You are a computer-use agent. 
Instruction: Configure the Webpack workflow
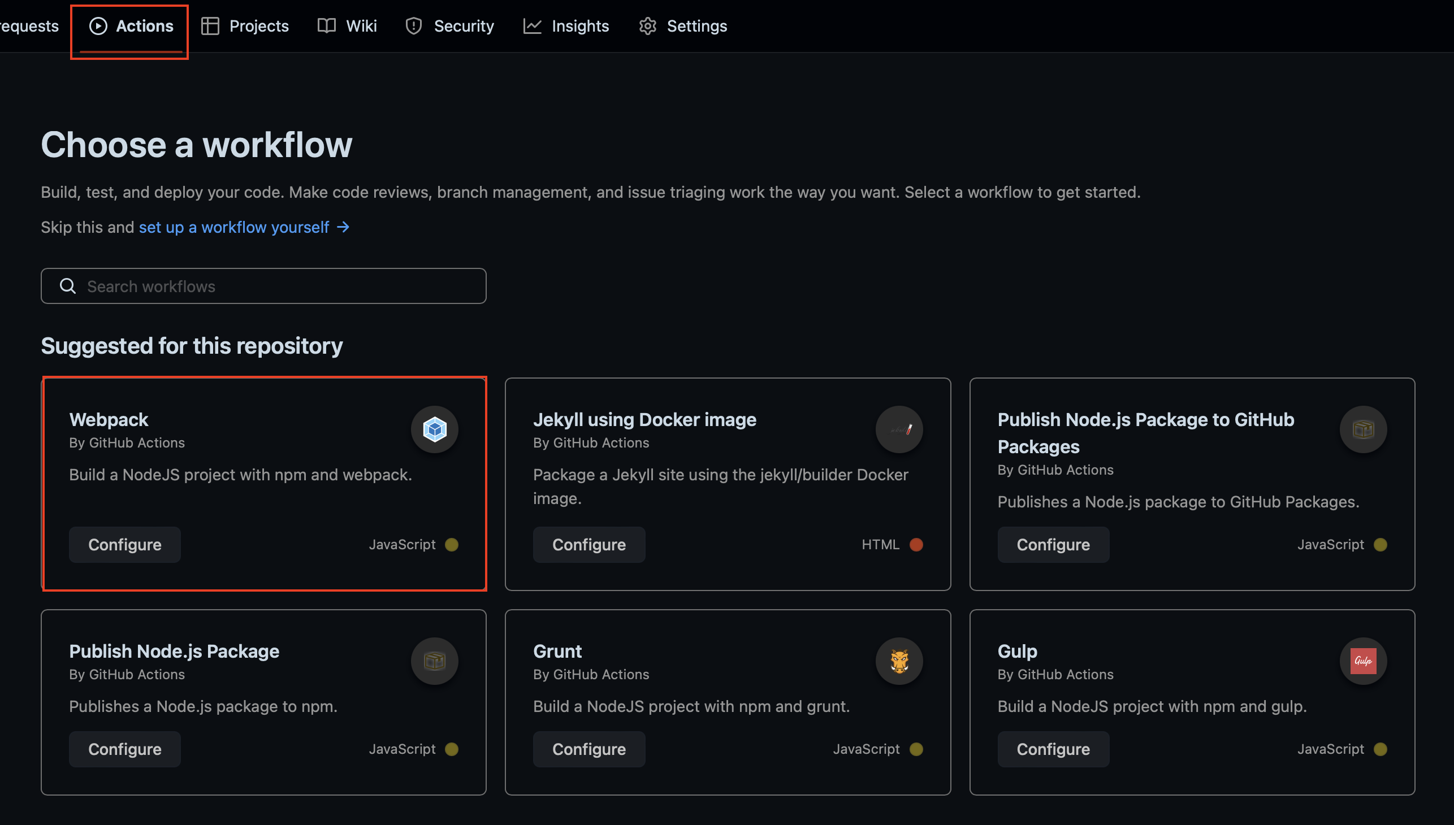(125, 545)
